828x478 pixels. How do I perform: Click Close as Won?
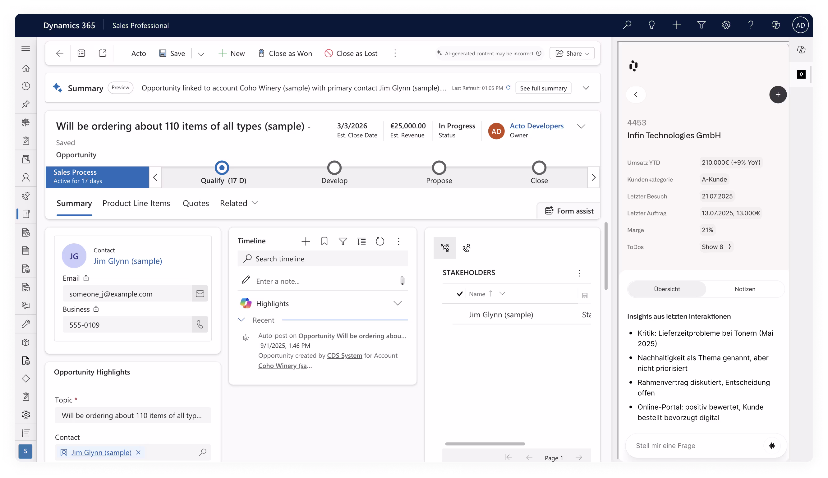[x=285, y=53]
